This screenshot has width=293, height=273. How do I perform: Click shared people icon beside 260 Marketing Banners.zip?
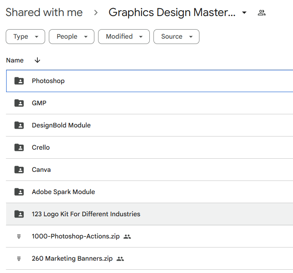[x=120, y=259]
